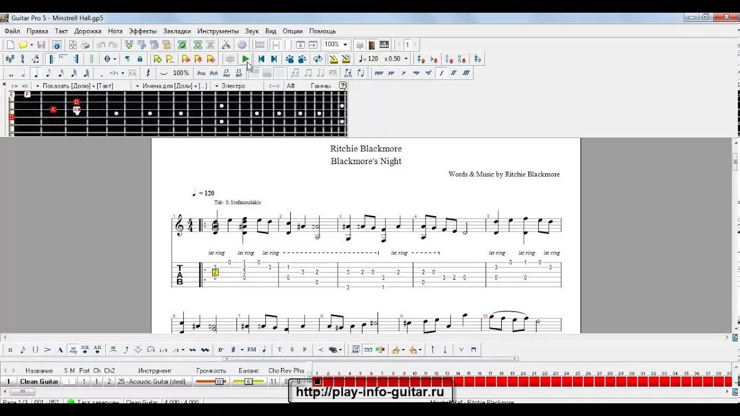Toggle the lock icon in toolbar
The width and height of the screenshot is (740, 416).
140,59
